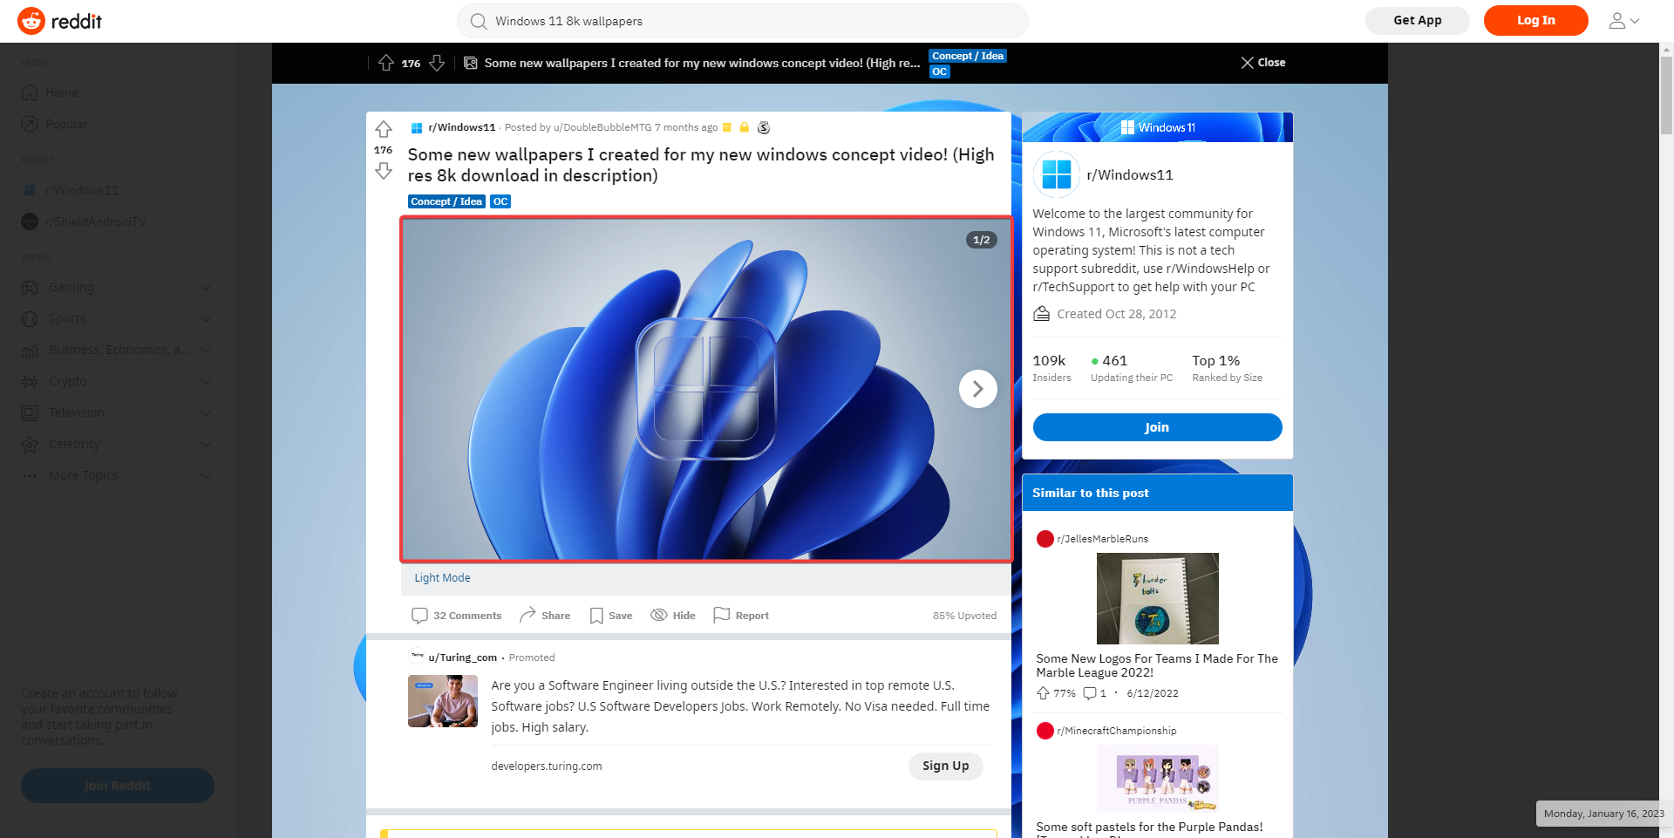
Task: Join the r/Windows11 community
Action: (1157, 427)
